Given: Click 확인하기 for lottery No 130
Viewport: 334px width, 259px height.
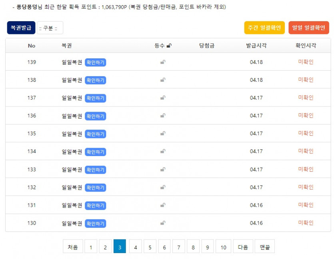Looking at the screenshot, I should tap(96, 223).
